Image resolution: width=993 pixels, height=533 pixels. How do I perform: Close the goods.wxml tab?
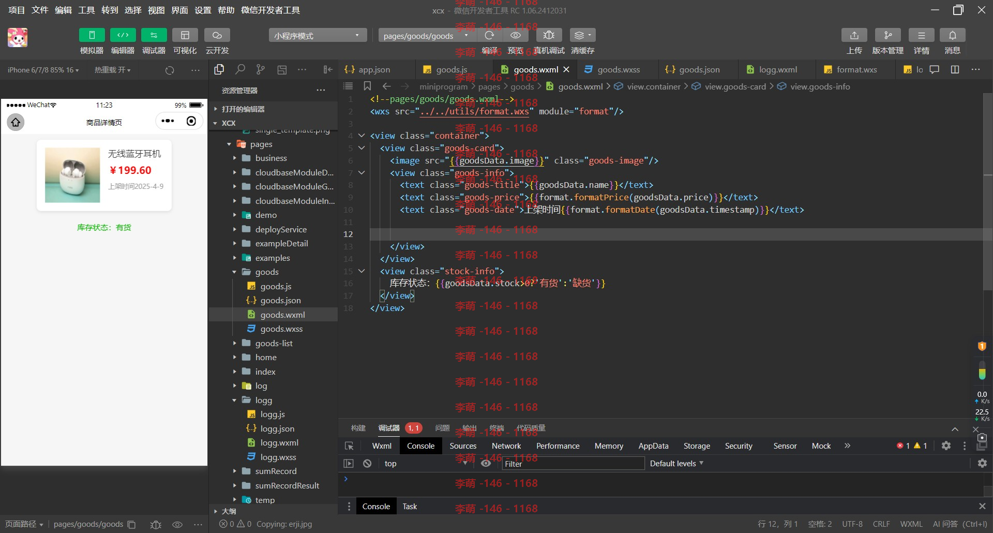pyautogui.click(x=566, y=69)
